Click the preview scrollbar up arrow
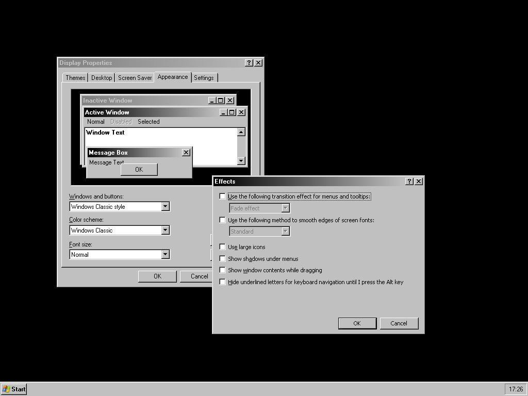This screenshot has width=528, height=396. [x=241, y=132]
